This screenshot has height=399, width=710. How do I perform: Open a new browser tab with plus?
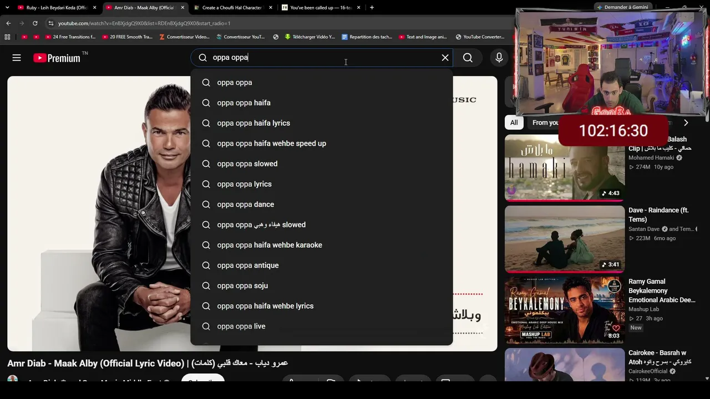[x=372, y=8]
